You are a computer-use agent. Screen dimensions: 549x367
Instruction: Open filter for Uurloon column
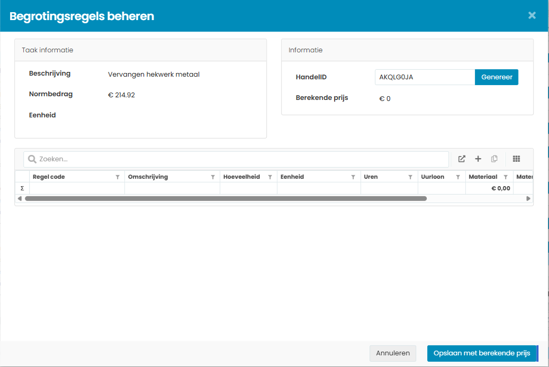point(458,177)
